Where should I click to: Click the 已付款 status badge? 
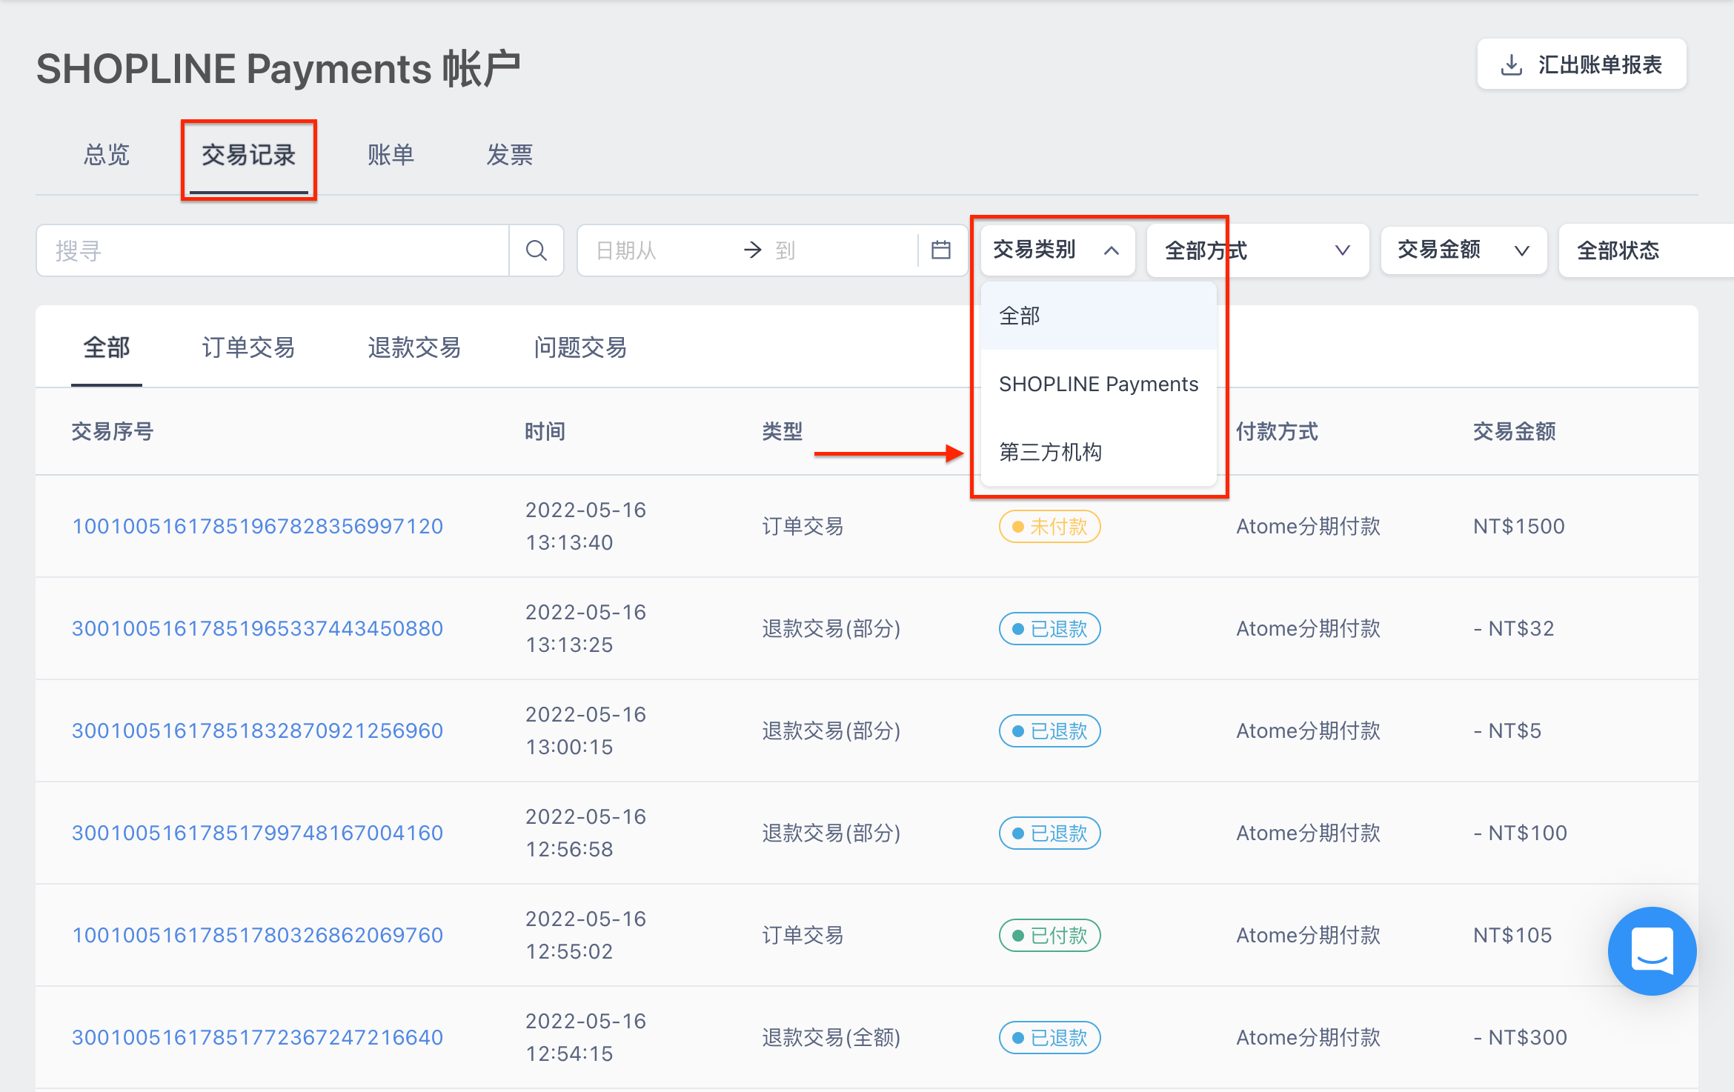pyautogui.click(x=1049, y=936)
